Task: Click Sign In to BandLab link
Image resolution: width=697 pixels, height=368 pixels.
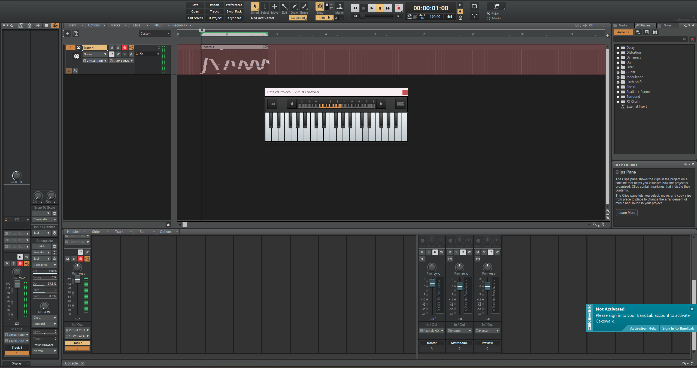Action: click(x=678, y=329)
